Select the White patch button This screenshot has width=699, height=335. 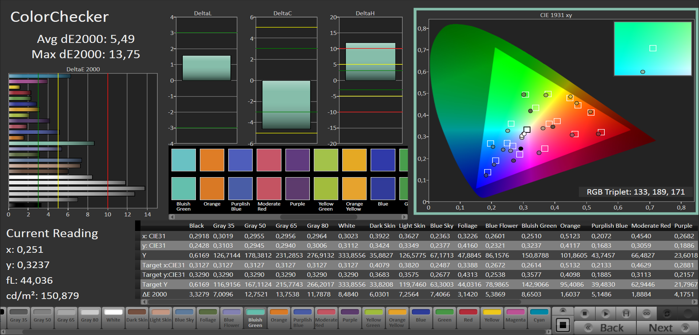pos(113,318)
